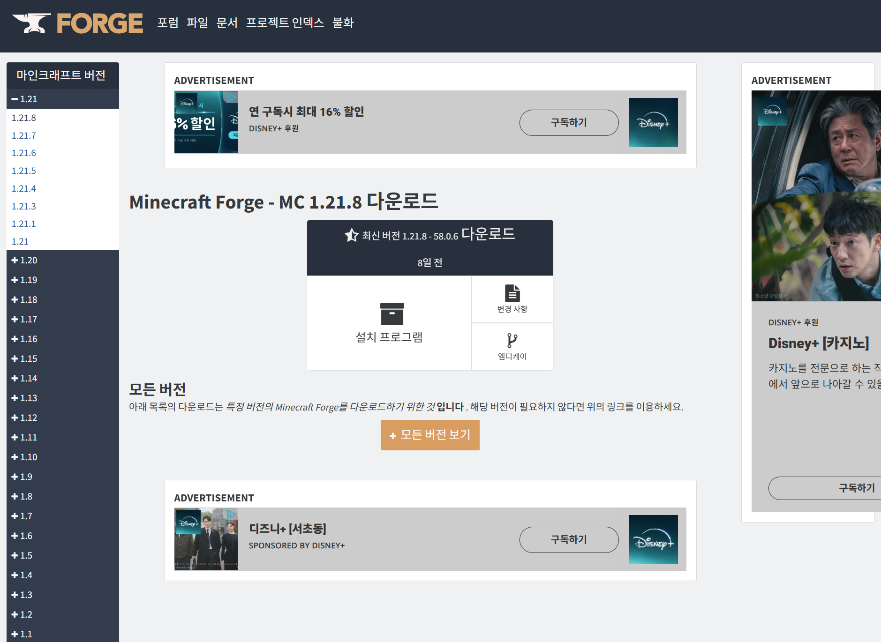The width and height of the screenshot is (881, 642).
Task: Select version 1.21.1 in the sidebar
Action: click(x=24, y=224)
